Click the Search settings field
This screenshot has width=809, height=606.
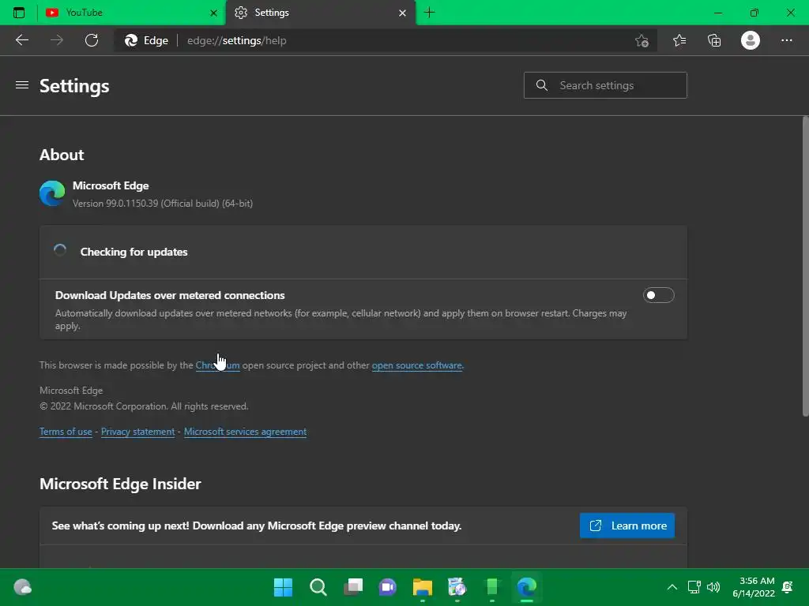coord(605,85)
